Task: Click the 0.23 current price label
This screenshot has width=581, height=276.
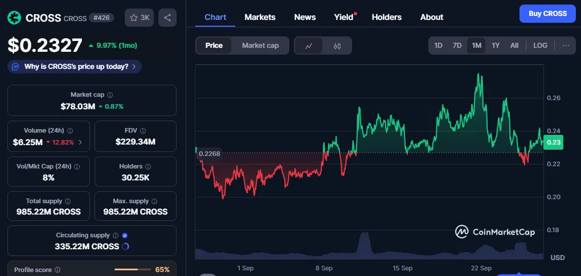Action: (x=553, y=142)
